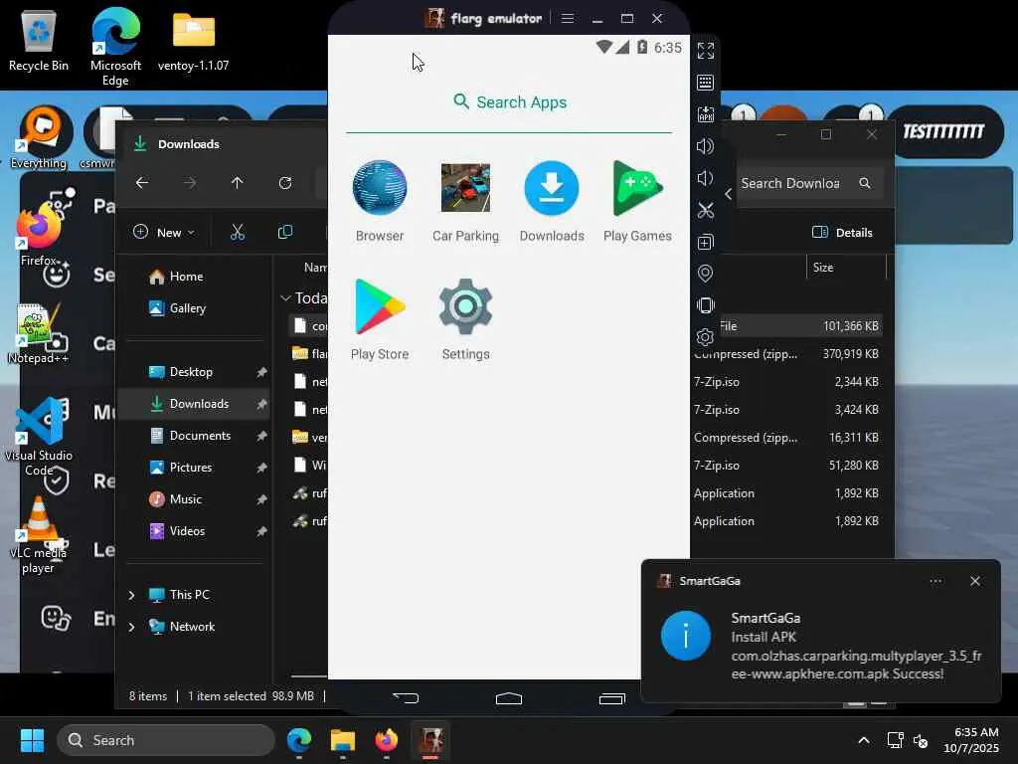Open emulator settings gear in the sidebar
The image size is (1018, 764).
pos(705,336)
